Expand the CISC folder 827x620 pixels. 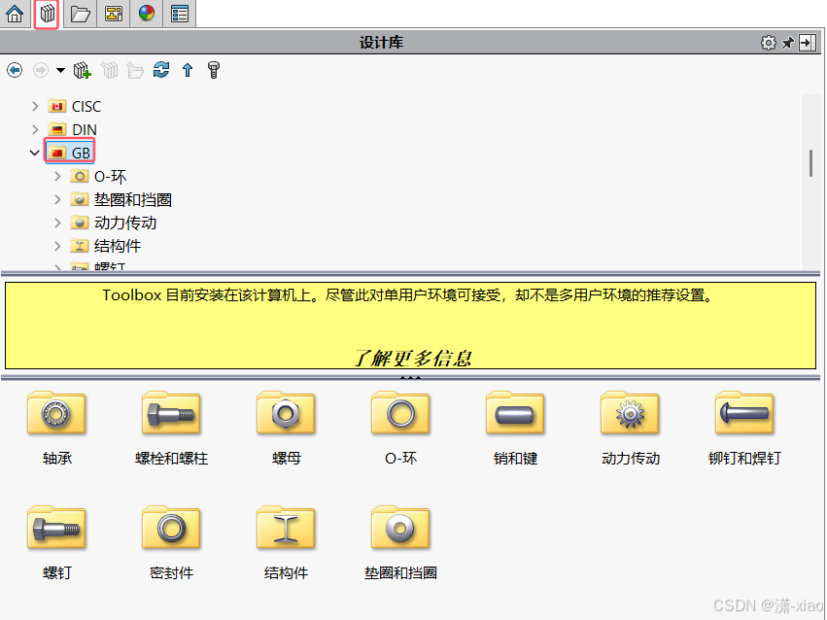pyautogui.click(x=35, y=107)
